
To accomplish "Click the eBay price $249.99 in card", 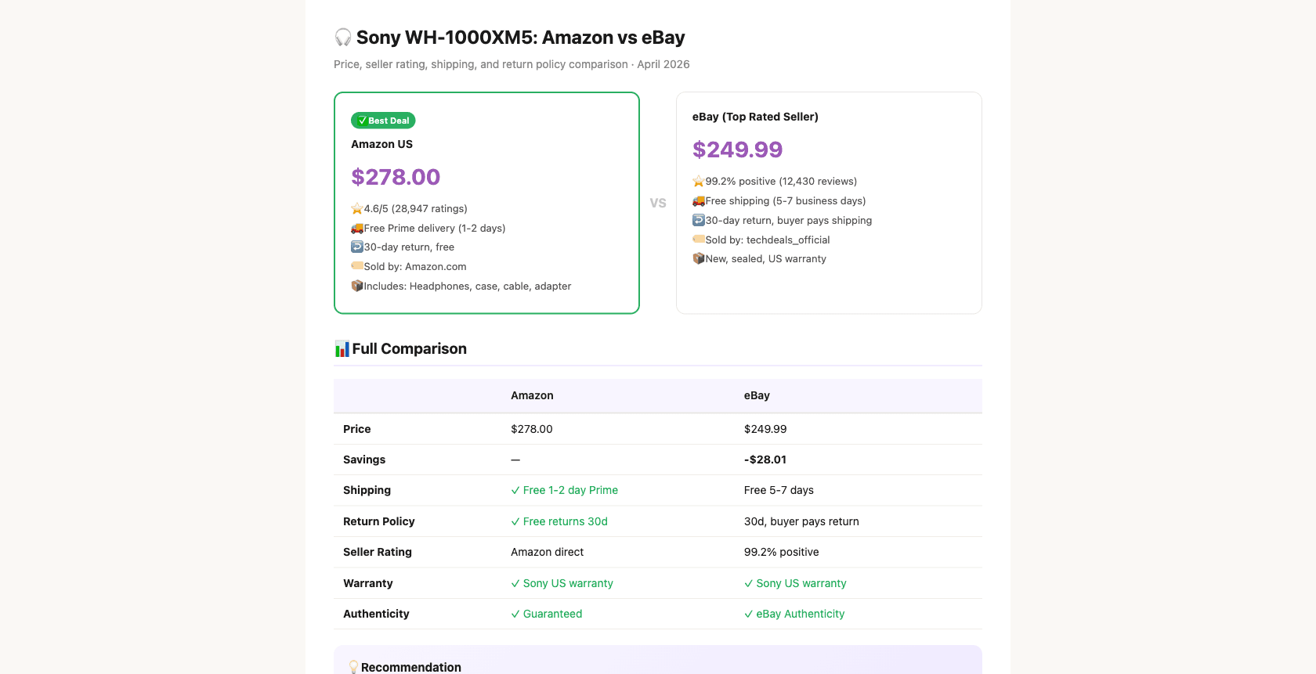I will coord(737,150).
